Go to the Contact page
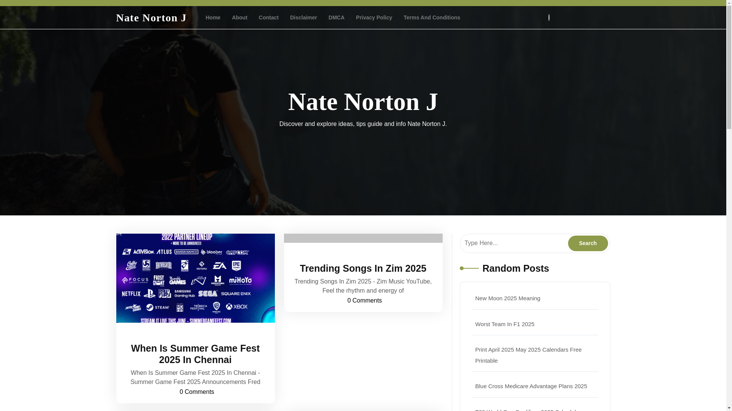Screen dimensions: 732x411 (x=268, y=18)
